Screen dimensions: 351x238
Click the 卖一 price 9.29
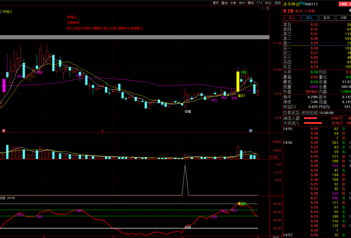314,43
